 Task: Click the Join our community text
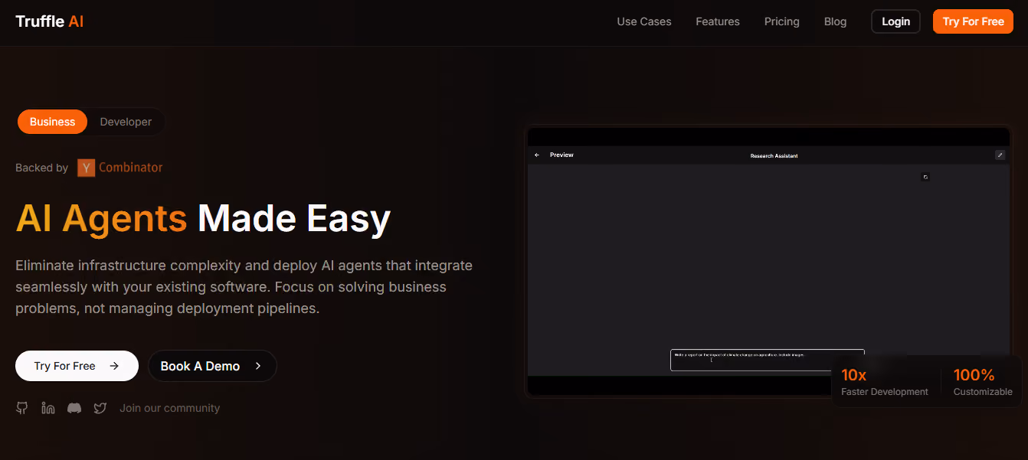[x=169, y=408]
